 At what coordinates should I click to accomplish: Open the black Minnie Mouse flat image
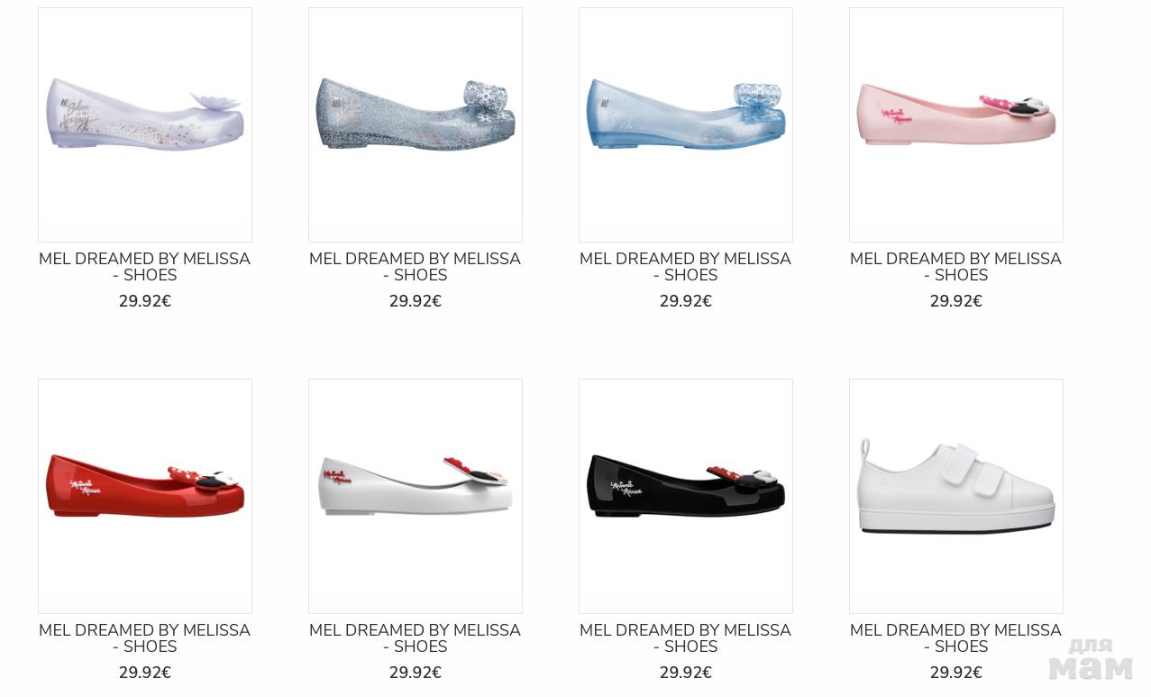[x=686, y=496]
